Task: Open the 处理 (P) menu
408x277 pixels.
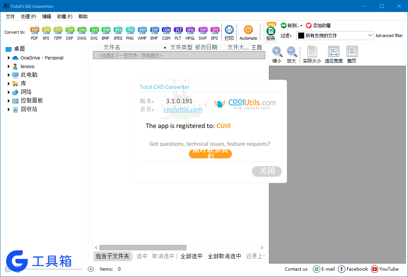Action: [28, 16]
